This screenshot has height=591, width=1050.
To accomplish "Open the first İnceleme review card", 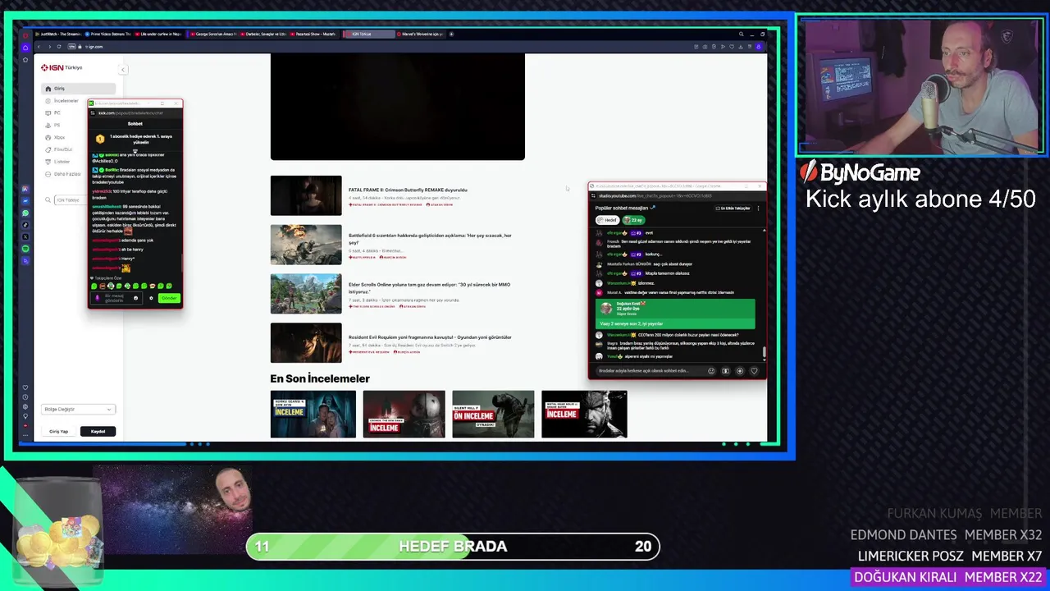I will [313, 414].
